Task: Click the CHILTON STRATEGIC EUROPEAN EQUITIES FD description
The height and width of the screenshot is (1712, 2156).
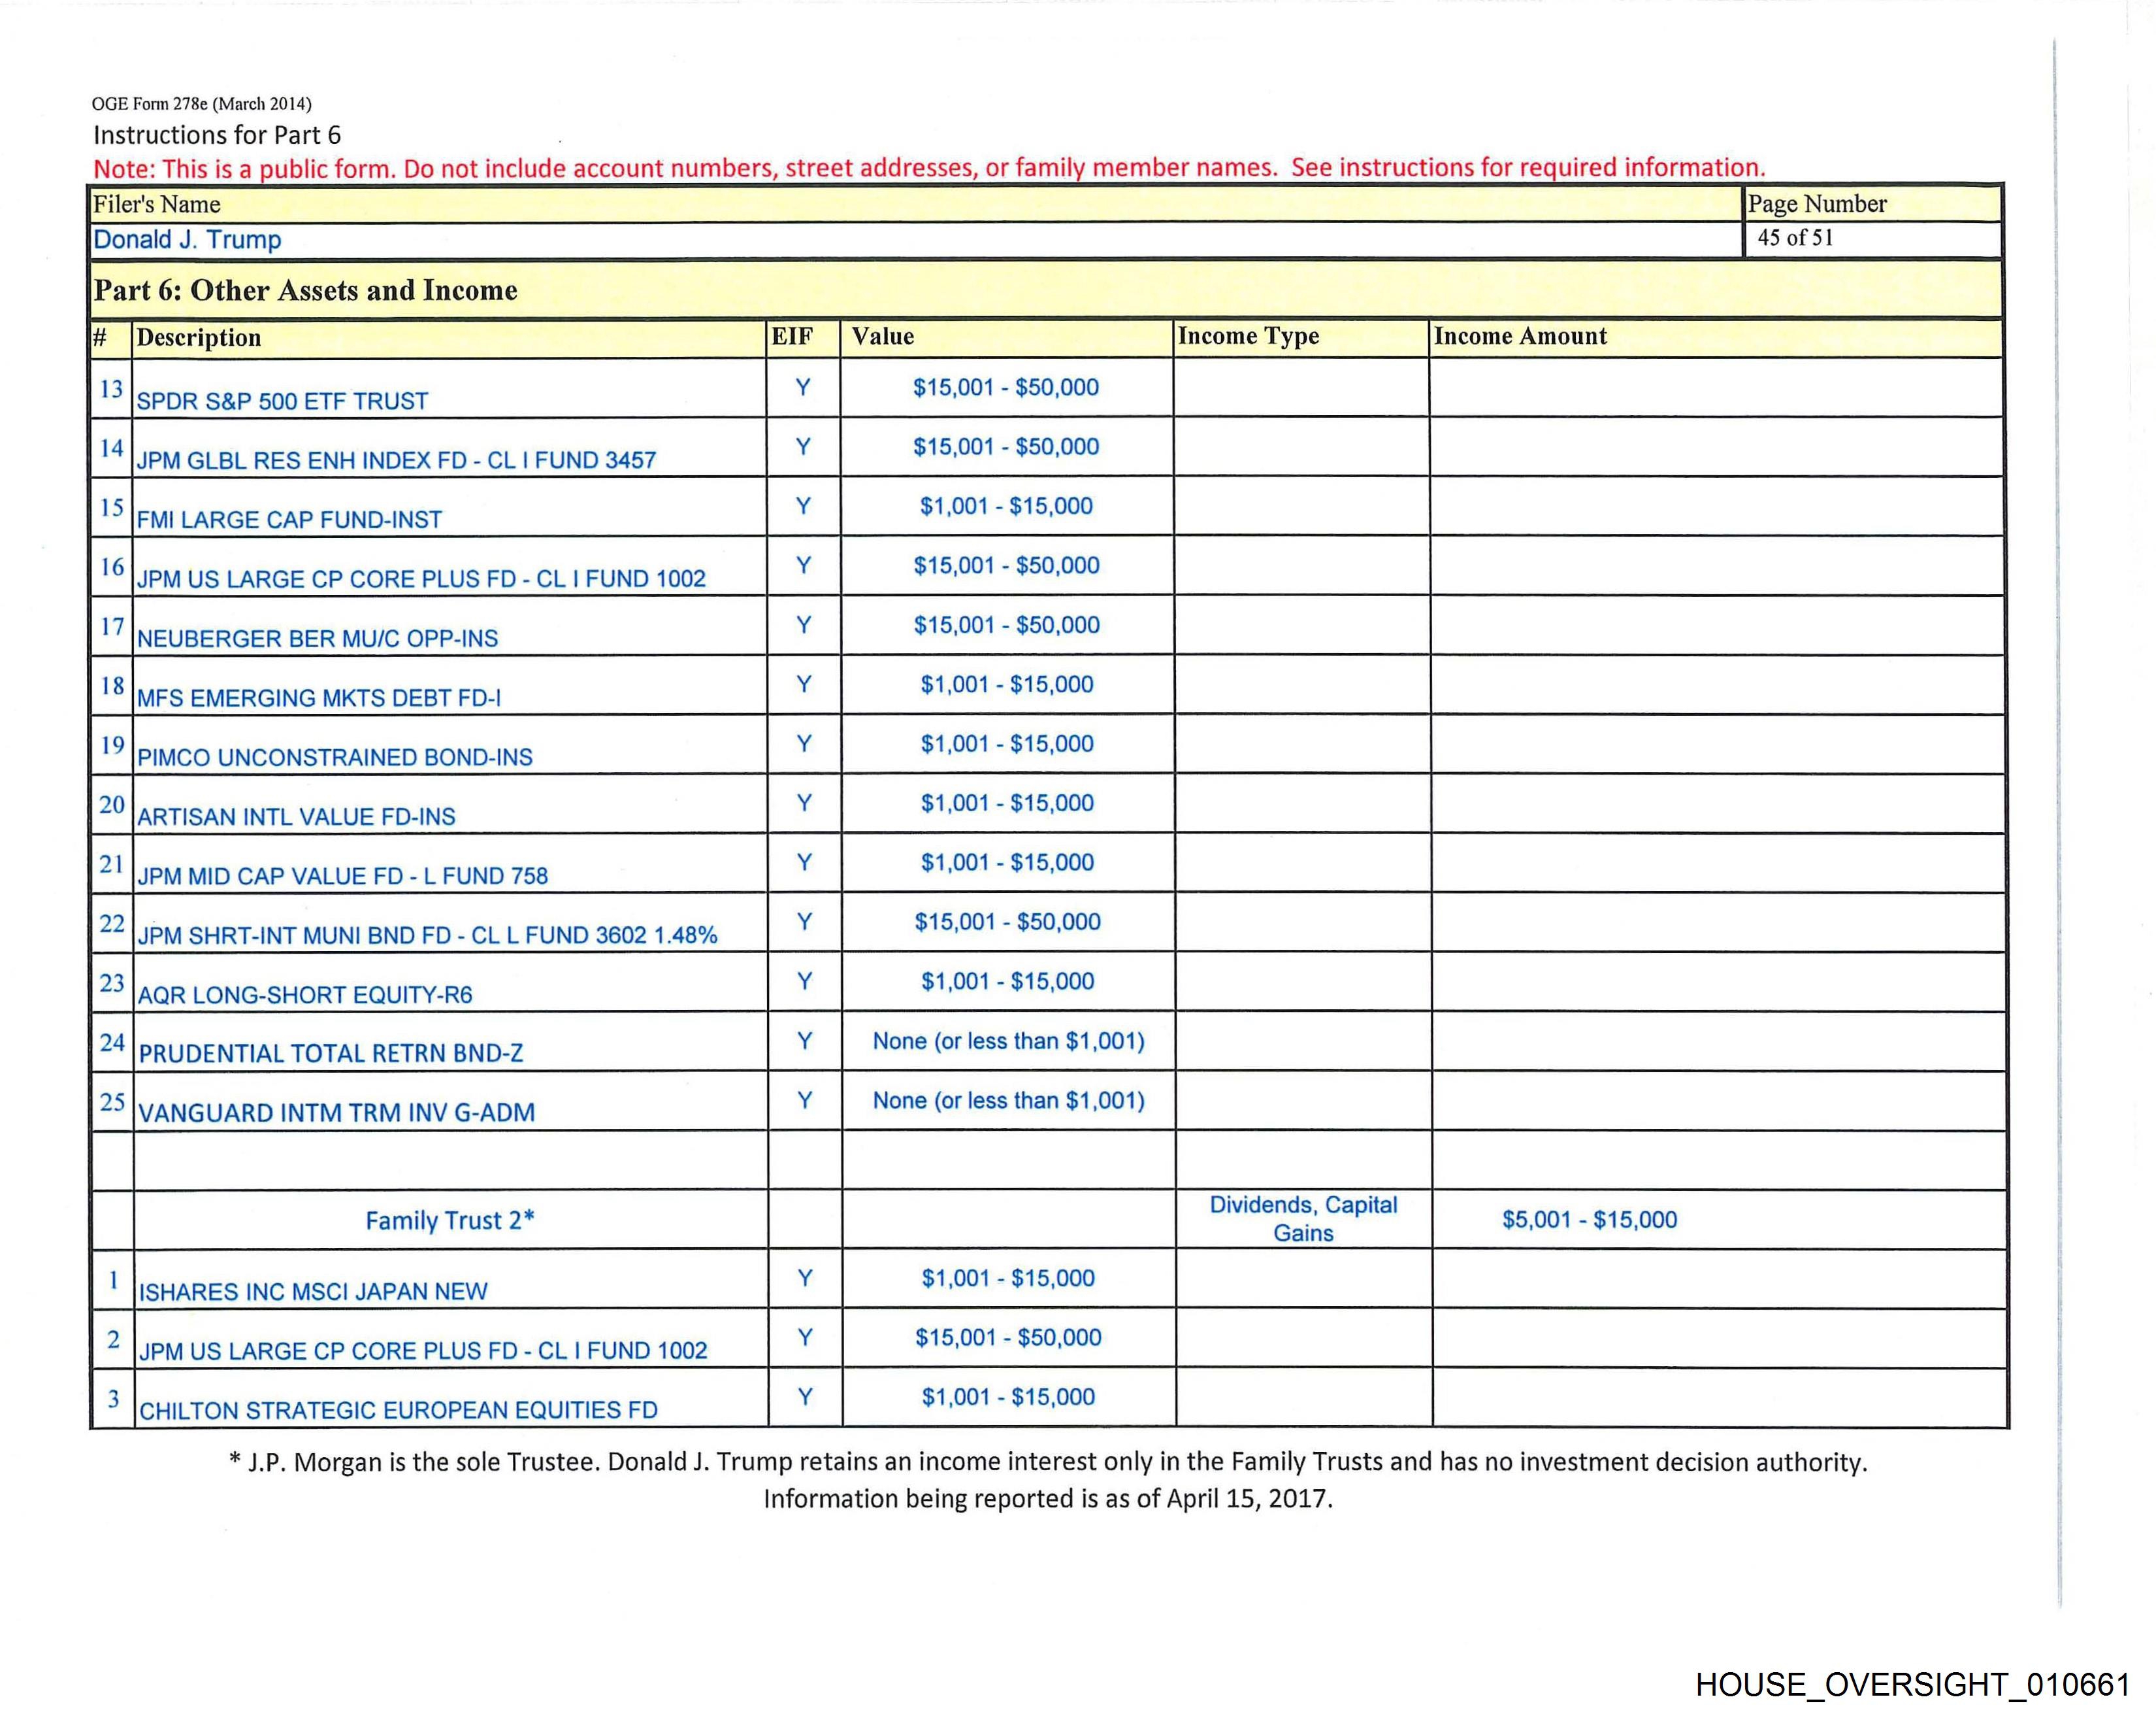Action: 398,1410
